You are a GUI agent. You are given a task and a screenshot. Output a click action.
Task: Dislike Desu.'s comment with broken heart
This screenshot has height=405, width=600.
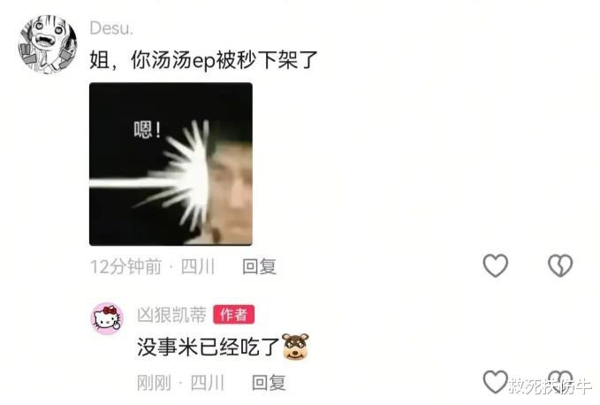coord(560,265)
